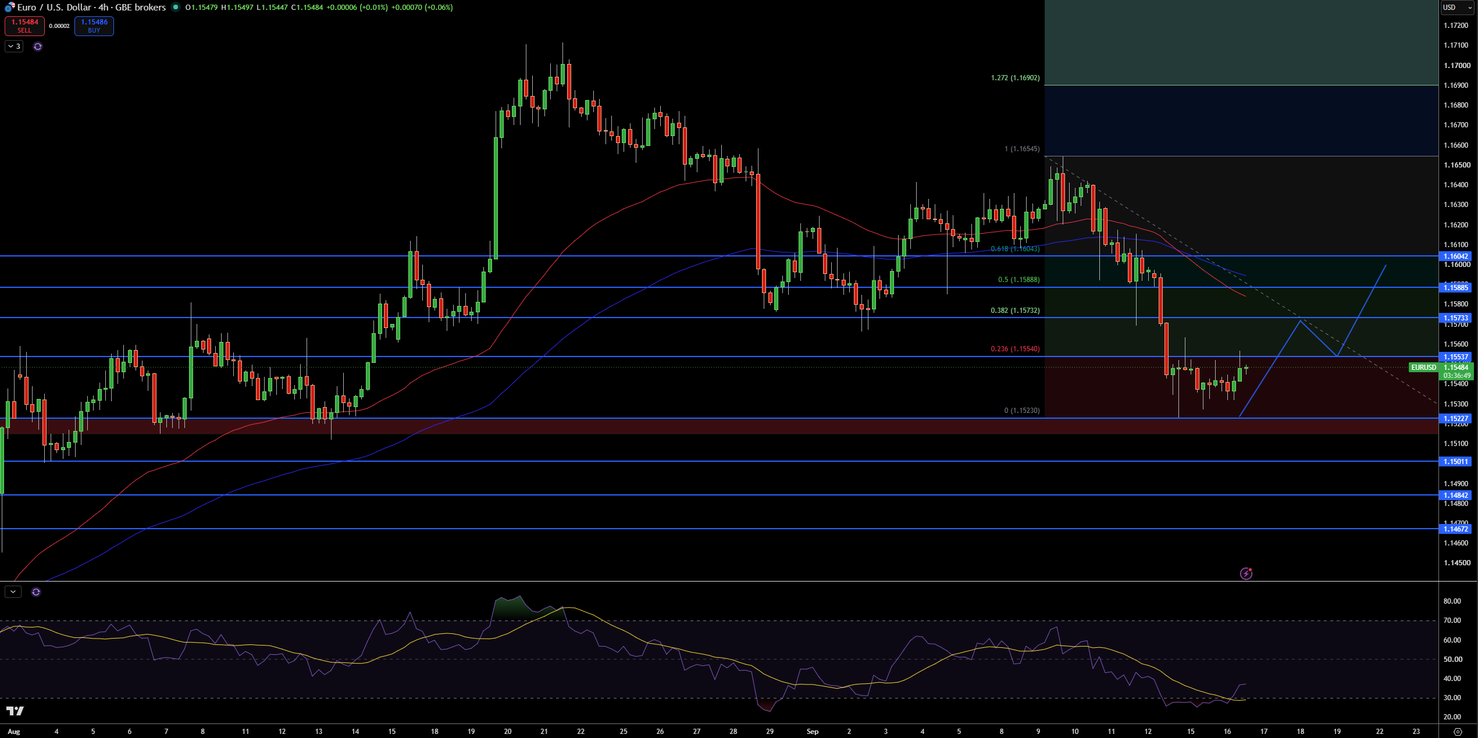Click the 20.00 RSI scale value
Screen dimensions: 1478x738
(x=1452, y=717)
